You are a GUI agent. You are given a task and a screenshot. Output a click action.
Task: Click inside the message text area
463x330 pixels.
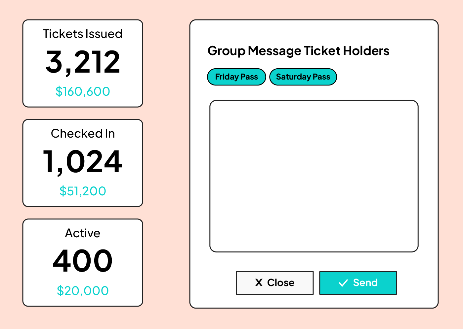[314, 176]
